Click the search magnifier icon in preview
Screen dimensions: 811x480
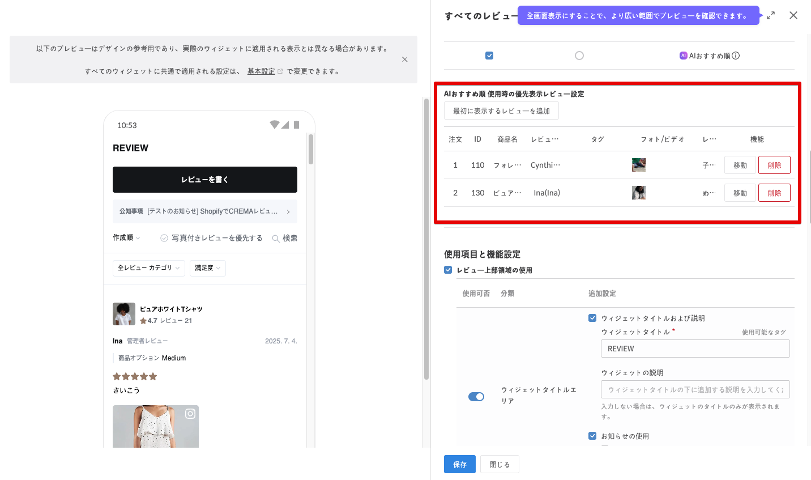coord(276,239)
